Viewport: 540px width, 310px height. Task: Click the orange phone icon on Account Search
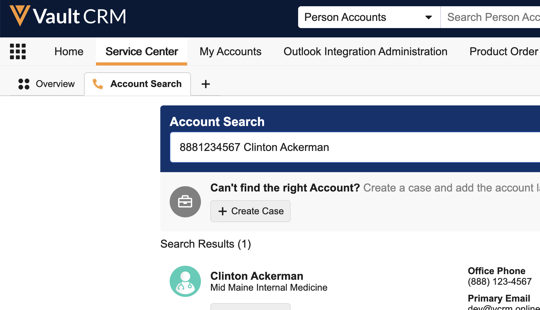tap(98, 84)
